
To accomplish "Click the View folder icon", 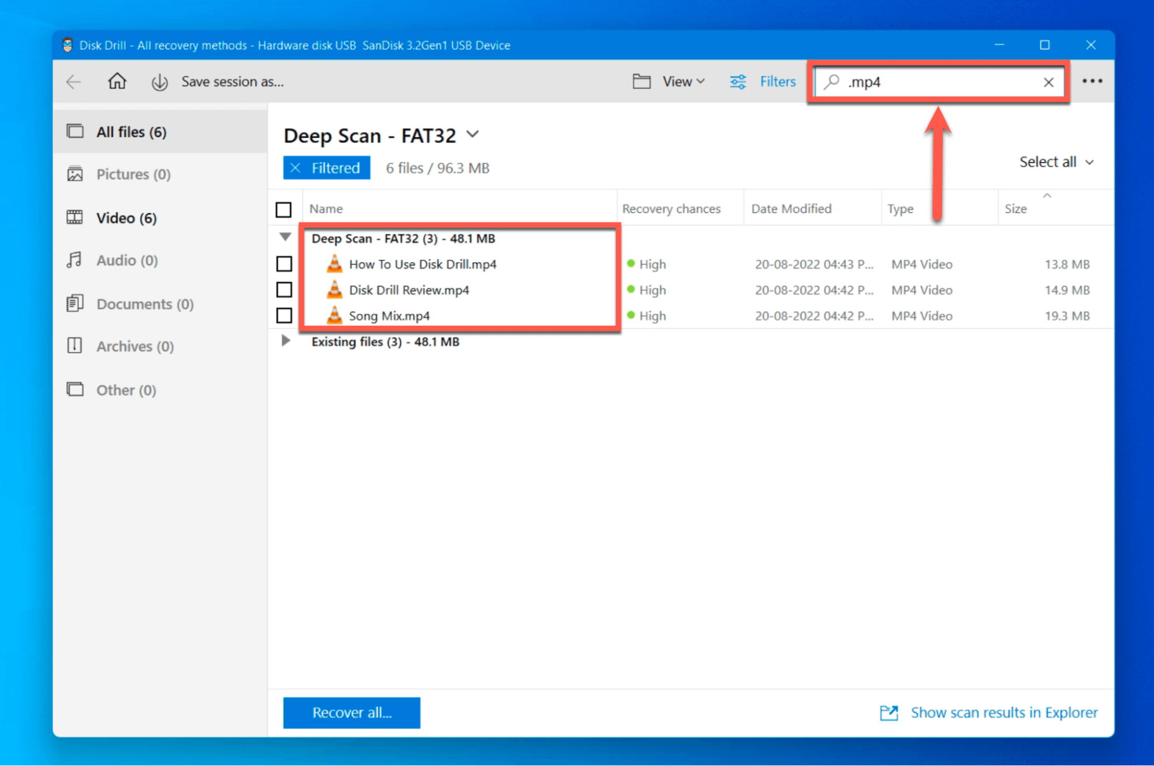I will [641, 81].
